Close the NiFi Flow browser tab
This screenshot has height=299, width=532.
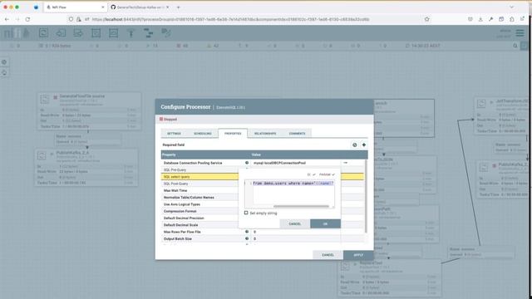pos(103,7)
